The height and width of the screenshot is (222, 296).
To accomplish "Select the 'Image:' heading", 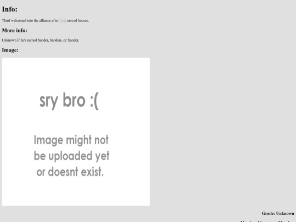I will pos(10,50).
